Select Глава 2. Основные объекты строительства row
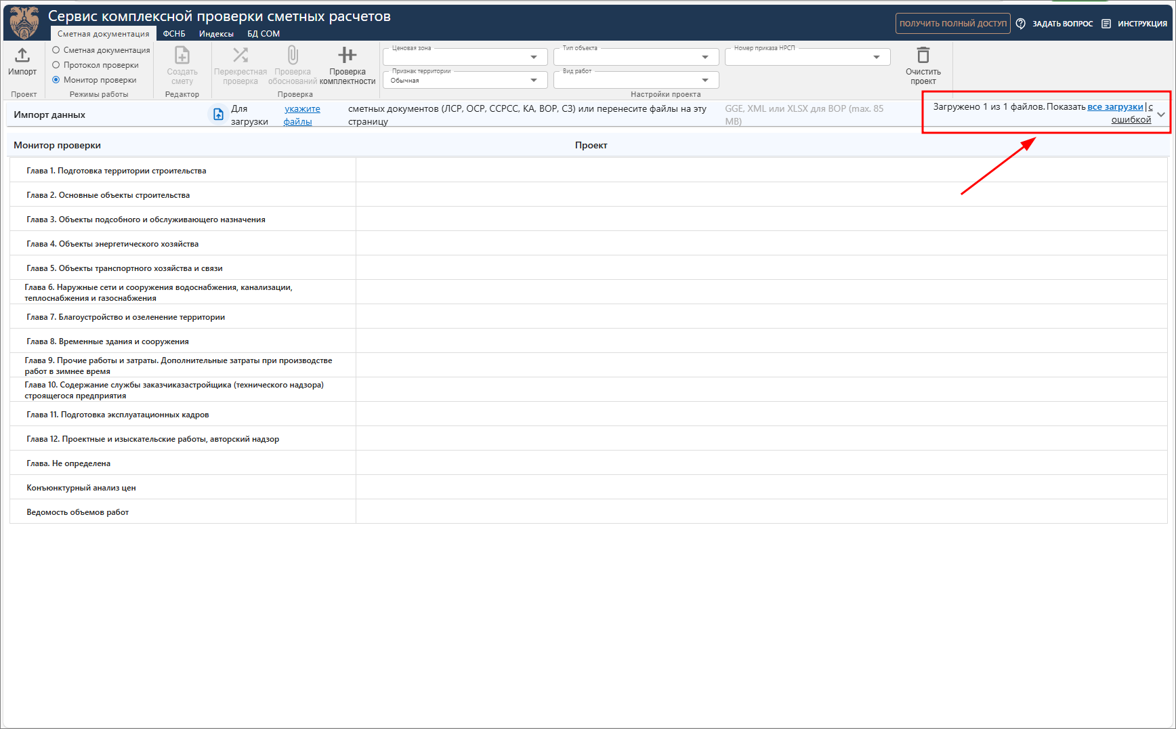 [x=108, y=195]
